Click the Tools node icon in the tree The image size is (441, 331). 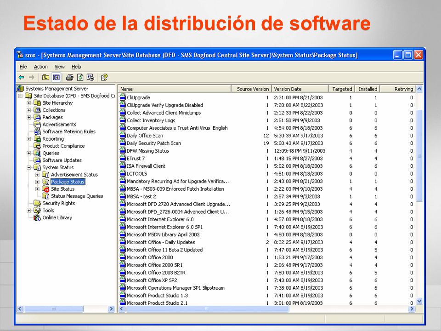[x=37, y=210]
